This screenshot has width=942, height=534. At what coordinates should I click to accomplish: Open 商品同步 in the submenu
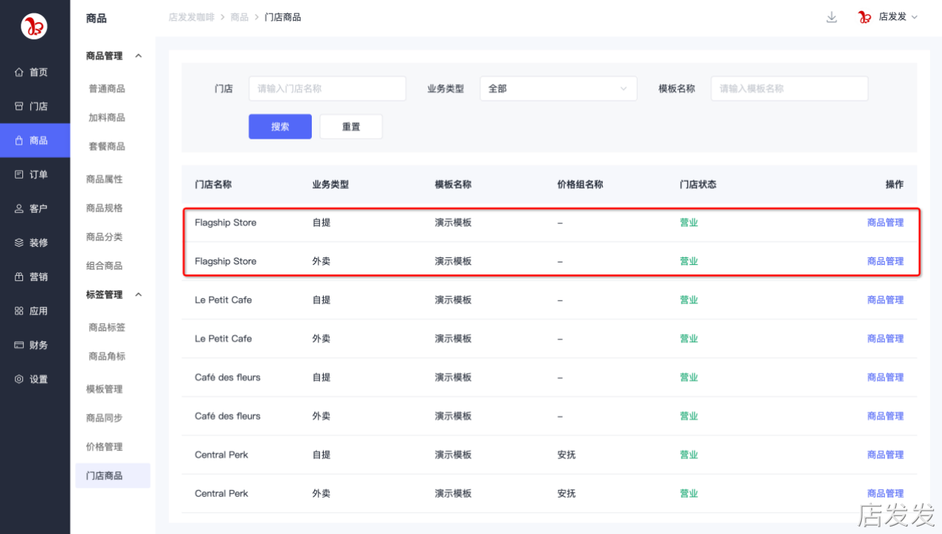click(x=105, y=418)
